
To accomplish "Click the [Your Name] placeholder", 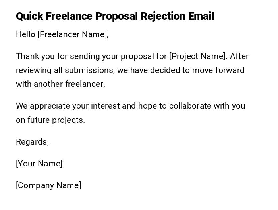I will tap(39, 164).
